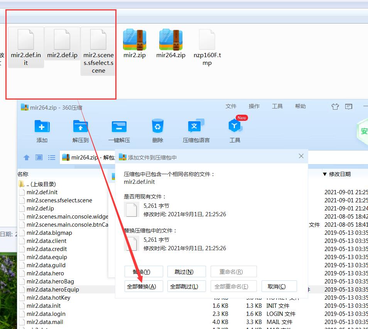Open the 帮助 menu

pos(300,106)
